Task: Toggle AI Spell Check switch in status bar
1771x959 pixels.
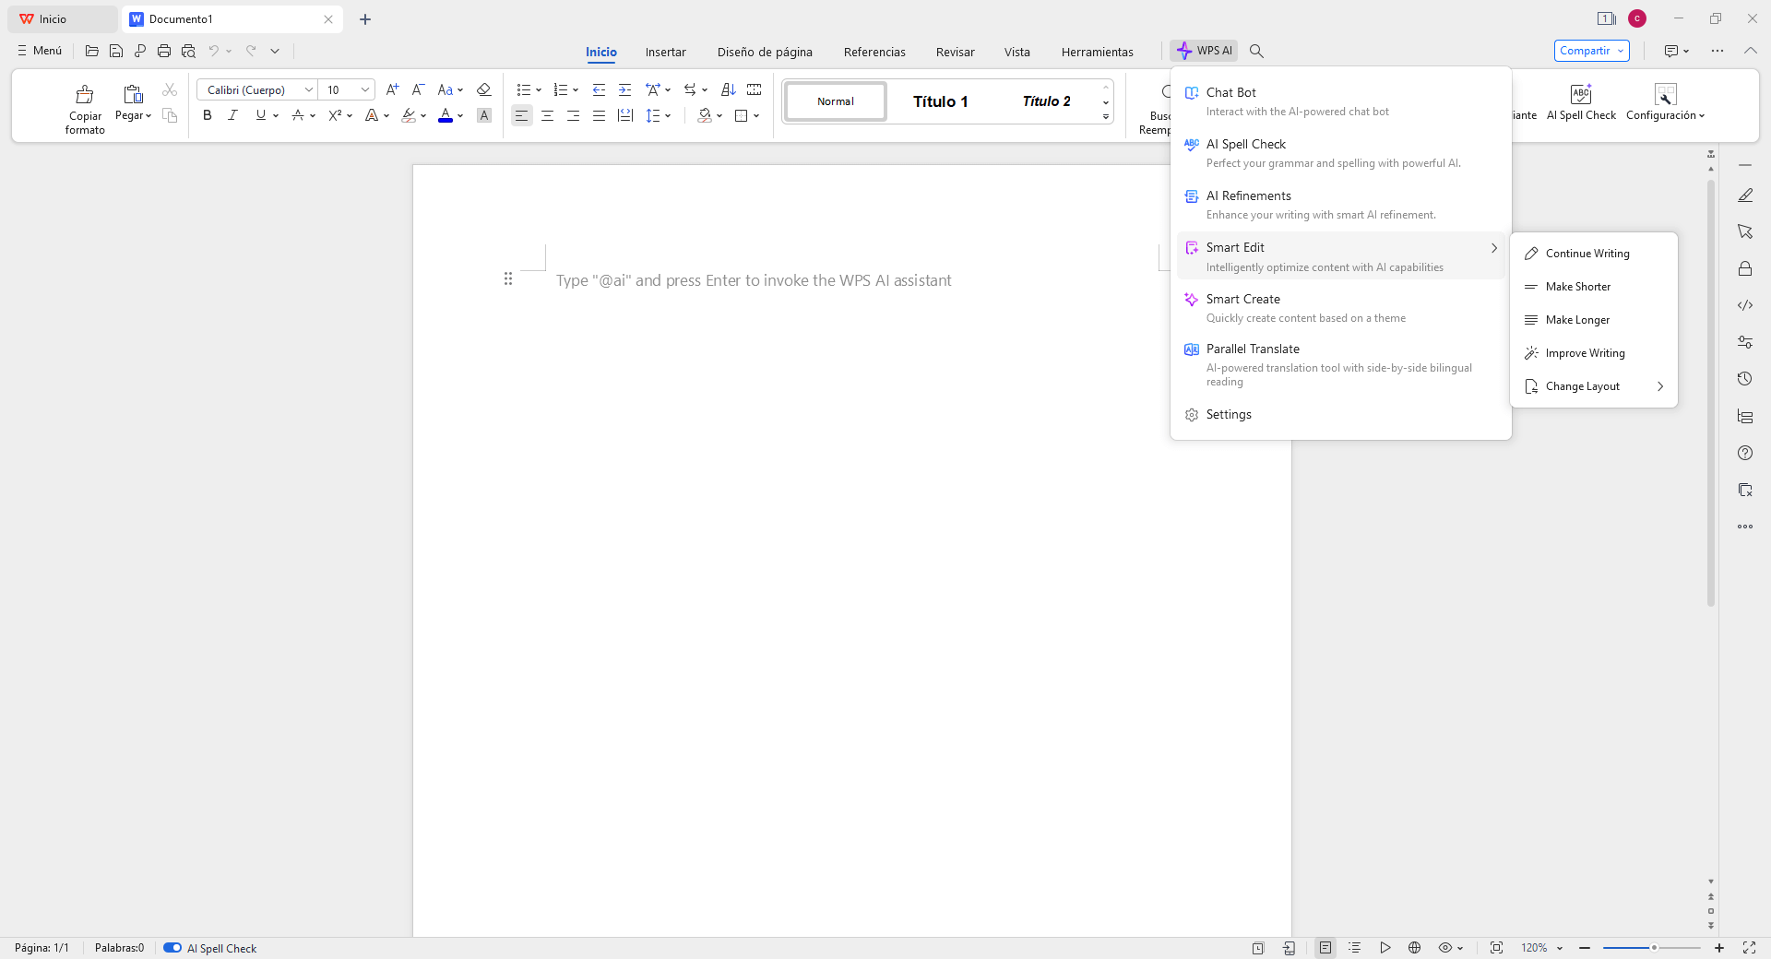Action: pyautogui.click(x=172, y=948)
